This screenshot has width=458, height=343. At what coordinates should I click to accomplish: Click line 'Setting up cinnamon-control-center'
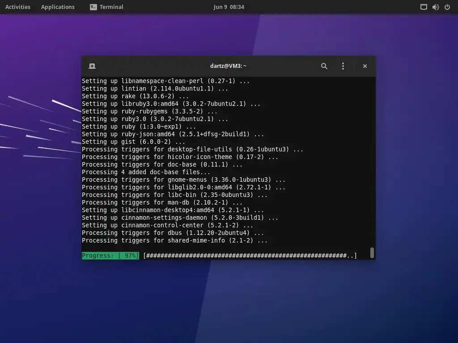[x=167, y=225]
